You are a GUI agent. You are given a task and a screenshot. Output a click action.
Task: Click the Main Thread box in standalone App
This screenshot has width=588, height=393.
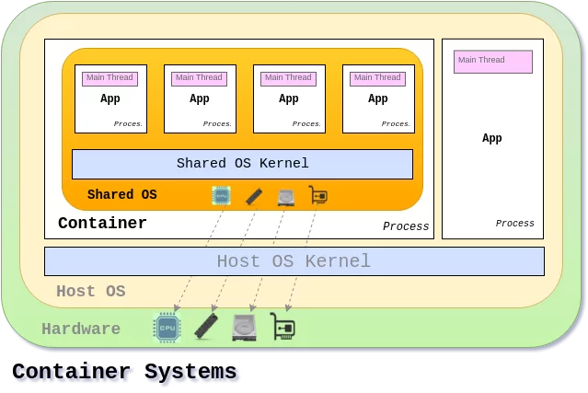pyautogui.click(x=492, y=62)
